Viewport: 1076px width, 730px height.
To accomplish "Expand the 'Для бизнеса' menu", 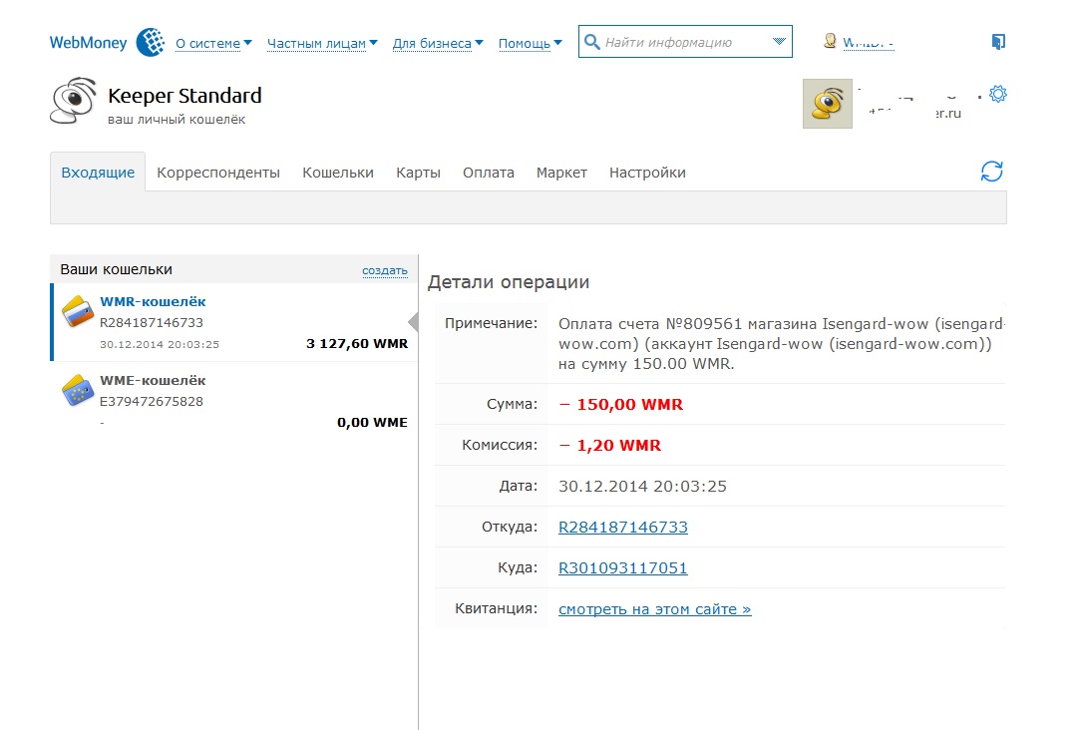I will (x=438, y=43).
